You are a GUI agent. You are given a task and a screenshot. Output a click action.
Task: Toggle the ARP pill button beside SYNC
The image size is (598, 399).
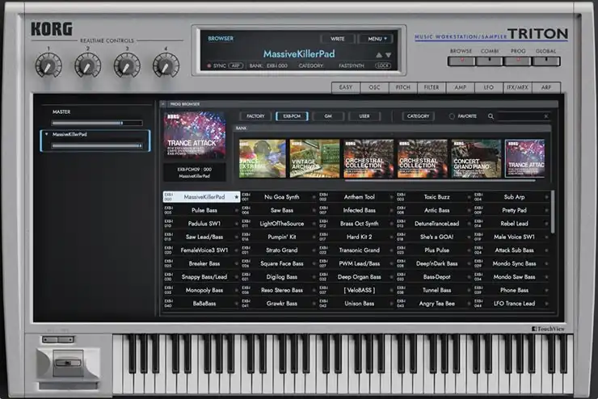[x=236, y=66]
